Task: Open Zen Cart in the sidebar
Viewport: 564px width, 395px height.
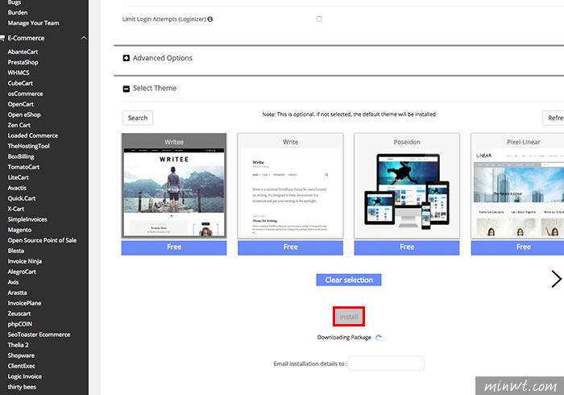Action: [19, 125]
